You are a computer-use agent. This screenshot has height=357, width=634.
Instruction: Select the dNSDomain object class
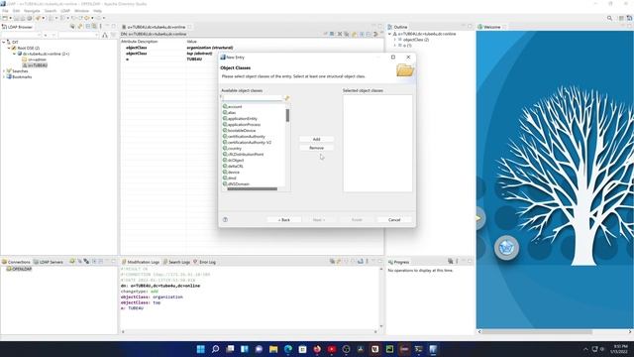[x=237, y=183]
